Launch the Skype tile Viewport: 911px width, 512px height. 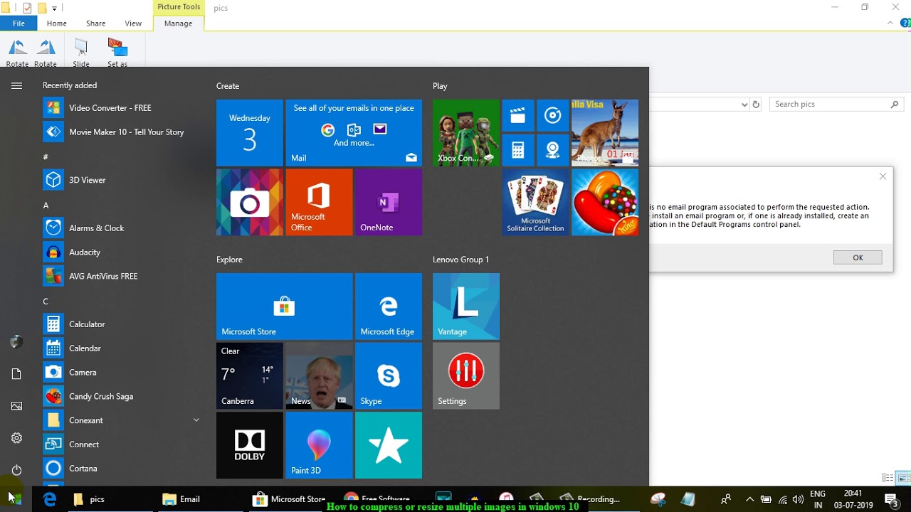(x=389, y=376)
